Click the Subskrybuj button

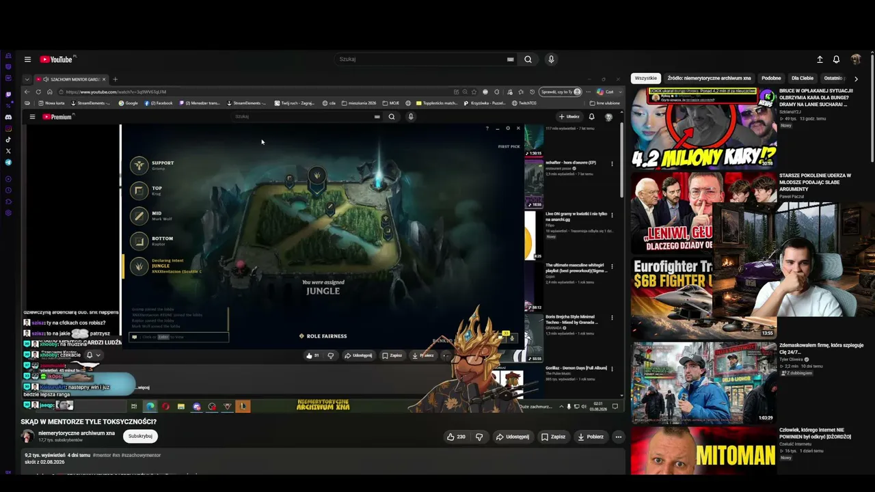(x=140, y=436)
